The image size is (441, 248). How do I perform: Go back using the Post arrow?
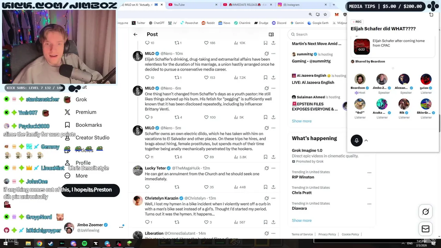[x=135, y=34]
